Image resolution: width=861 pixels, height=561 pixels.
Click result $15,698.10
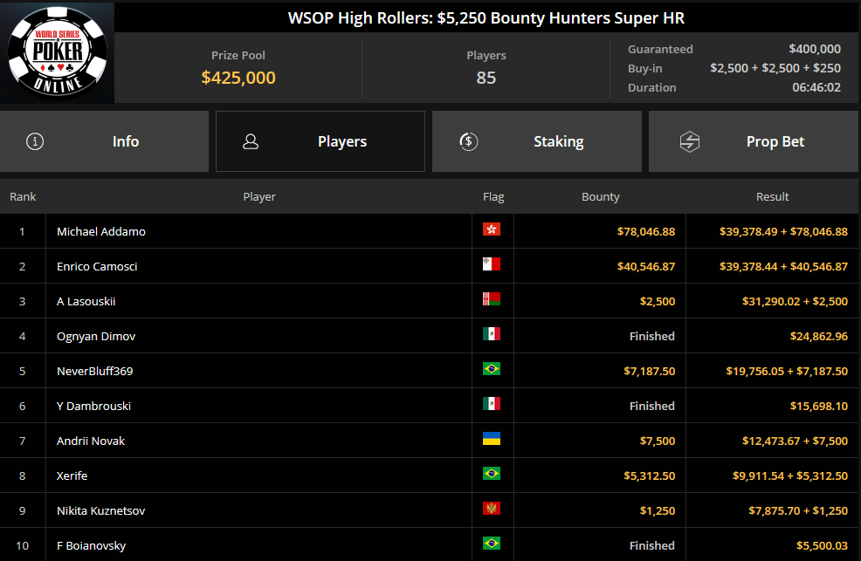(819, 407)
